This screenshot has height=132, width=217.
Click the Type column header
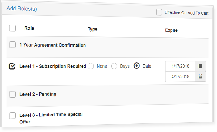92,29
